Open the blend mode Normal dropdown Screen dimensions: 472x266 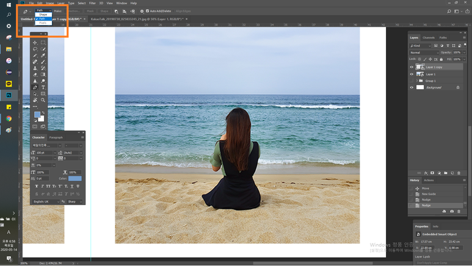424,52
